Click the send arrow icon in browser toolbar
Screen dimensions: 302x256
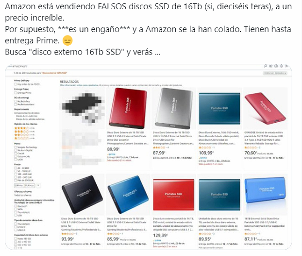tap(287, 66)
